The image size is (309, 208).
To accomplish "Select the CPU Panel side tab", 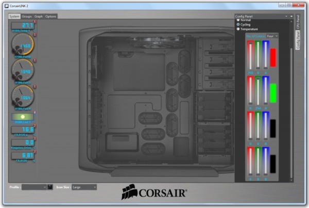I will point(298,22).
